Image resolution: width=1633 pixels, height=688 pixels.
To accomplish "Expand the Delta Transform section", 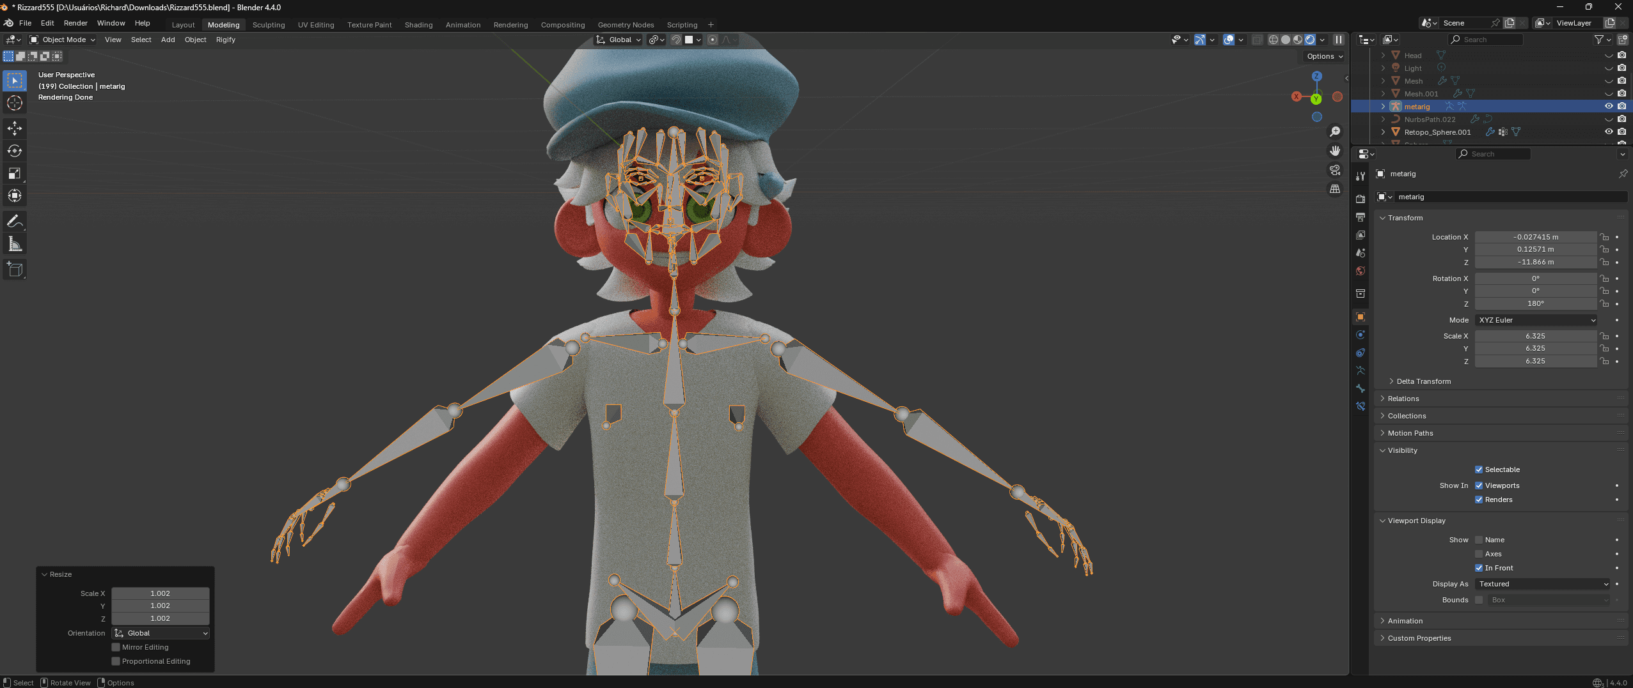I will click(x=1424, y=381).
